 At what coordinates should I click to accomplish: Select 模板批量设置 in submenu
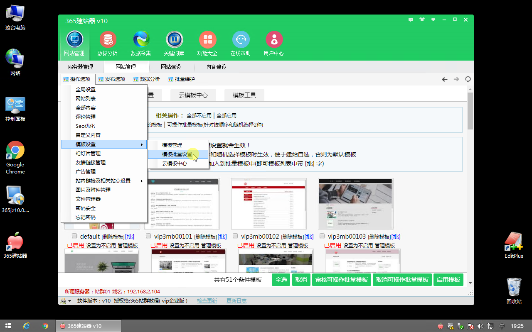coord(178,154)
